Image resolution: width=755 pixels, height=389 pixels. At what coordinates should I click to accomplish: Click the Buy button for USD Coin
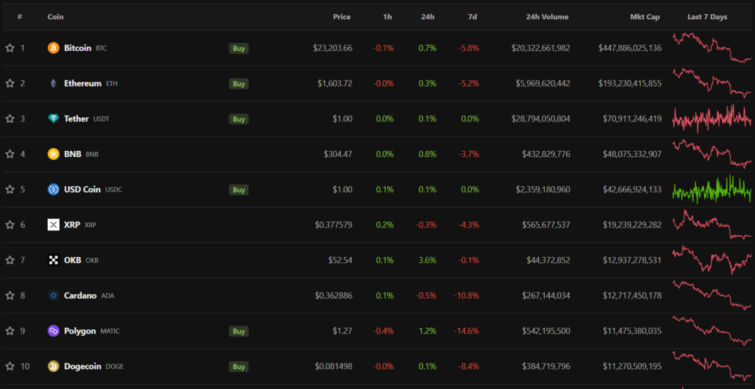[x=239, y=189]
